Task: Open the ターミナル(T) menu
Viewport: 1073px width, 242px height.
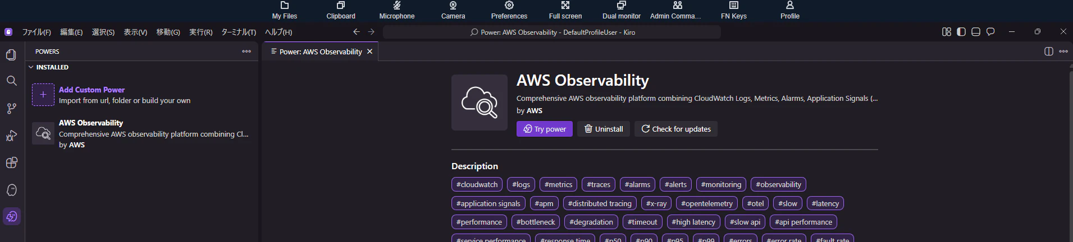Action: (239, 32)
